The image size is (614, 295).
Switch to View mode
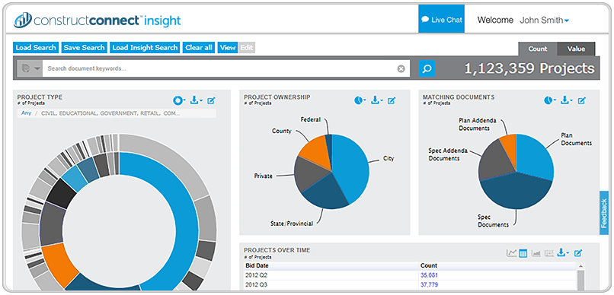click(x=228, y=48)
